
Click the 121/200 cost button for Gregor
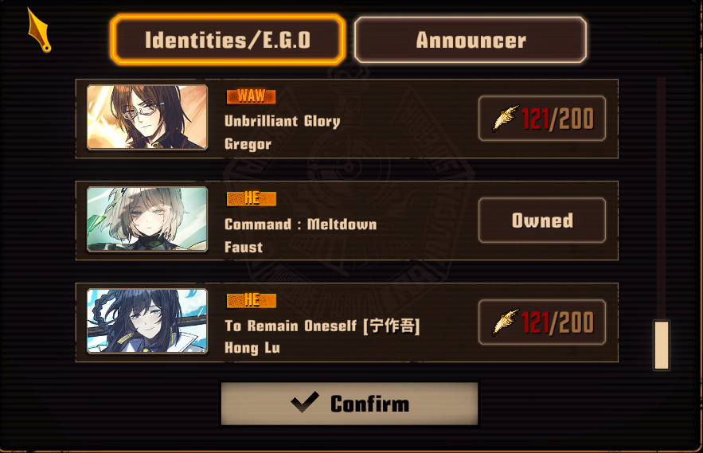tap(542, 119)
